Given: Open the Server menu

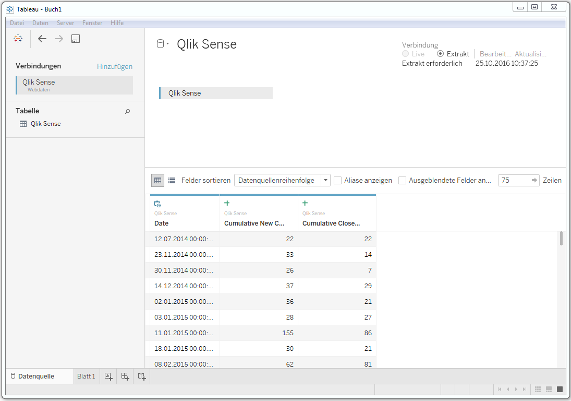Looking at the screenshot, I should 65,22.
